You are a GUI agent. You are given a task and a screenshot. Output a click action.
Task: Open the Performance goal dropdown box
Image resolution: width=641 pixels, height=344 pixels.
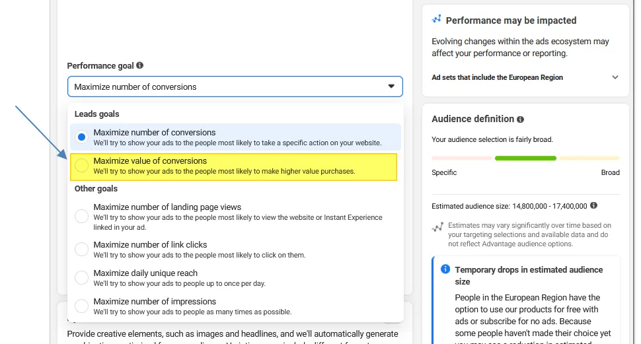point(235,86)
